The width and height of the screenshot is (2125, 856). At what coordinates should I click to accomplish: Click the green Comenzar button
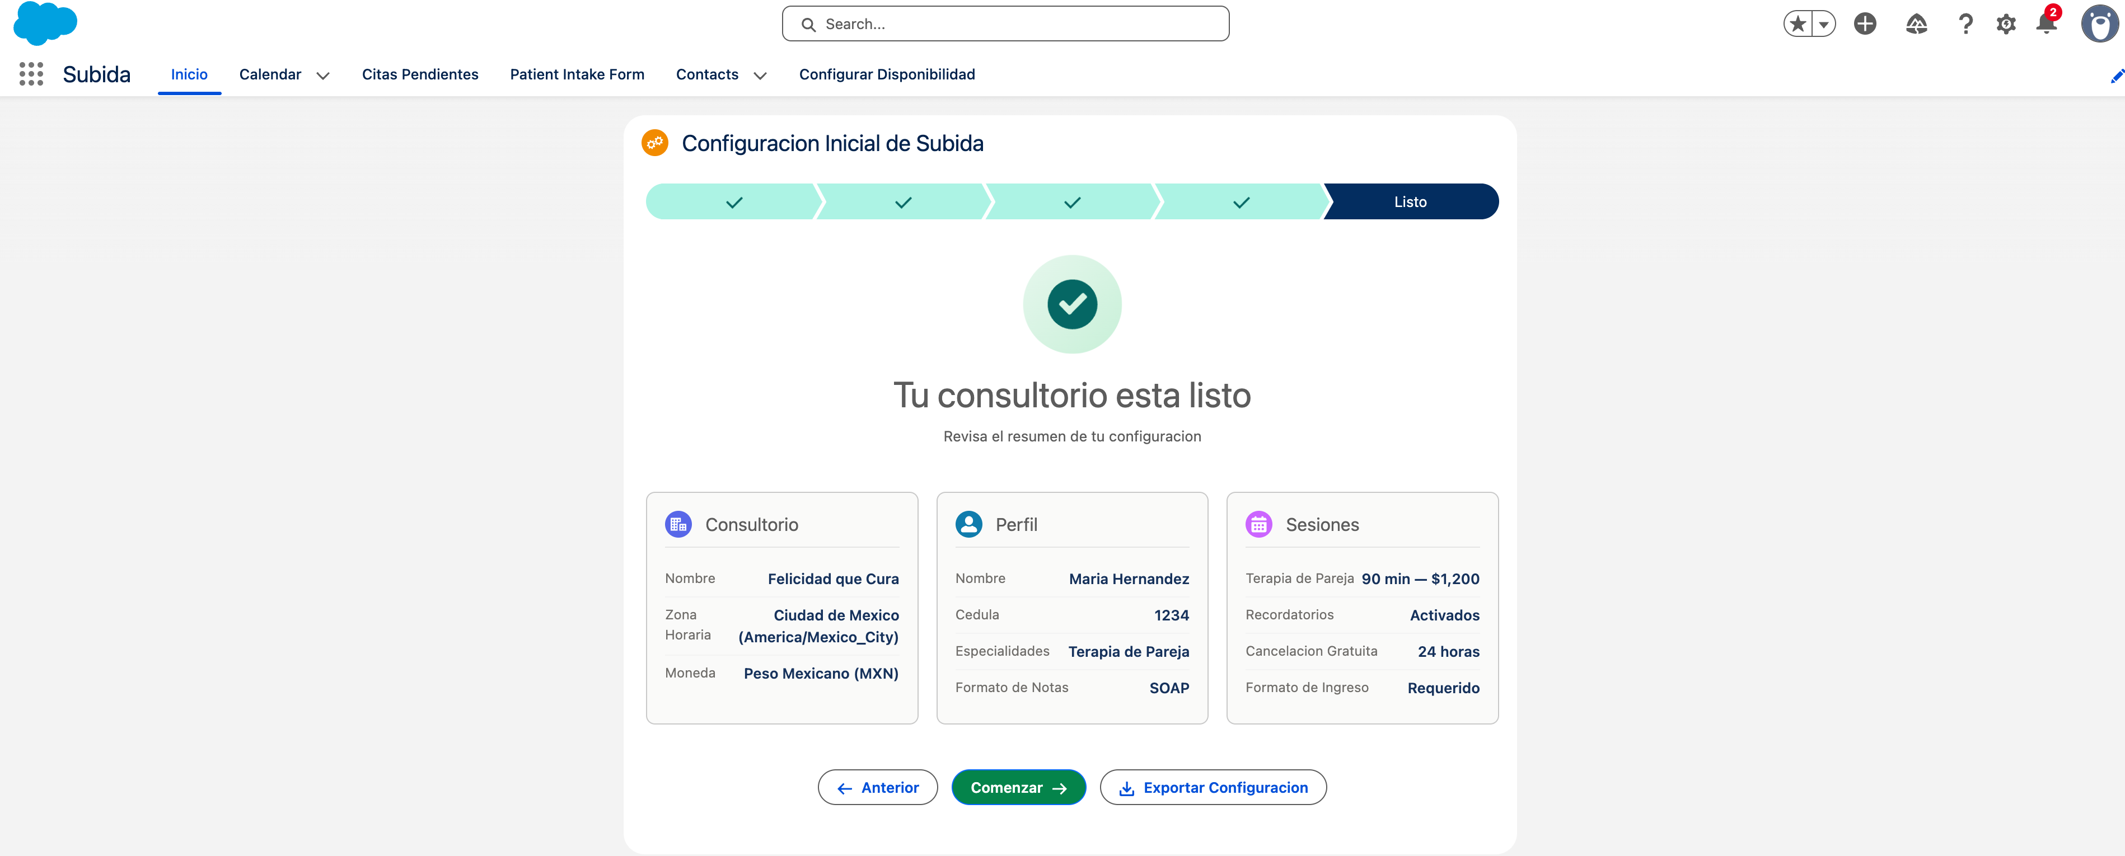coord(1019,788)
